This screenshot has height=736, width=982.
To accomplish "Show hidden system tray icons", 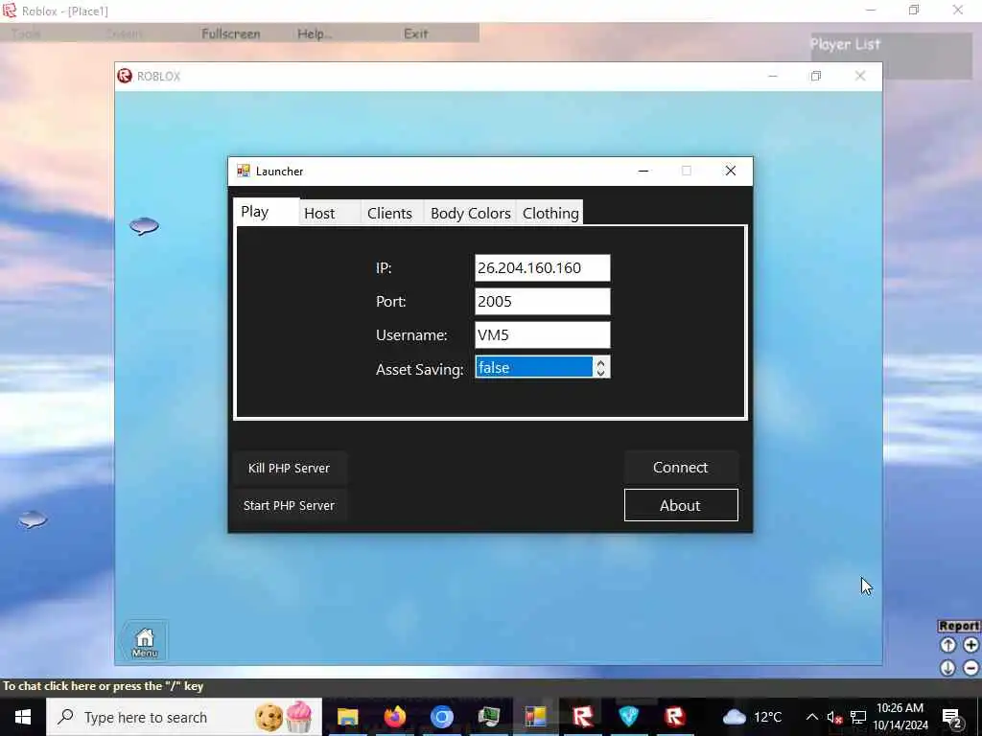I will [x=811, y=717].
